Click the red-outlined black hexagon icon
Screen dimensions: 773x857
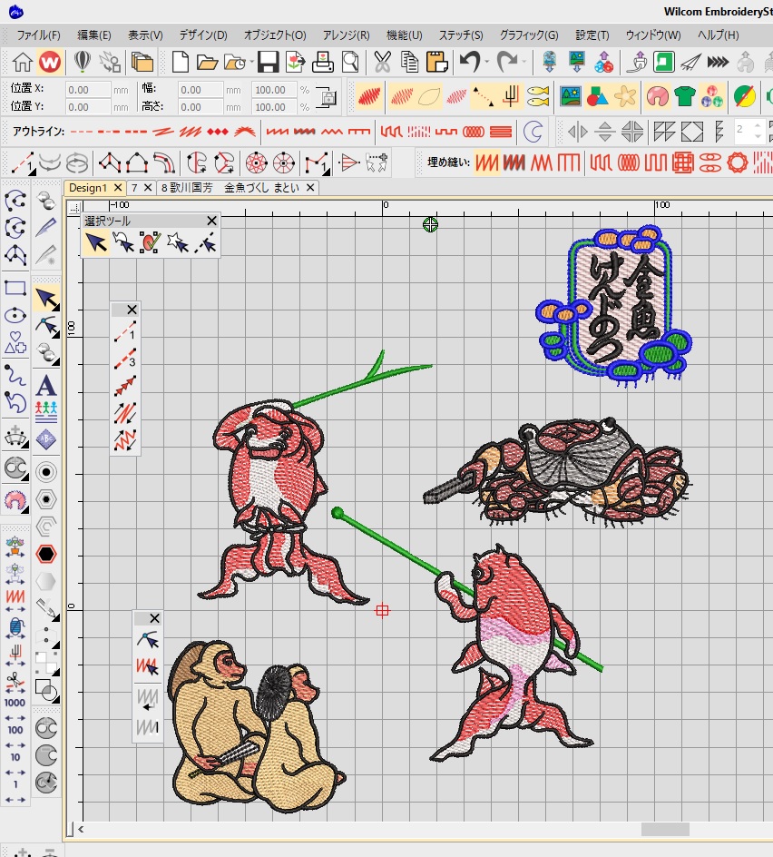click(46, 554)
